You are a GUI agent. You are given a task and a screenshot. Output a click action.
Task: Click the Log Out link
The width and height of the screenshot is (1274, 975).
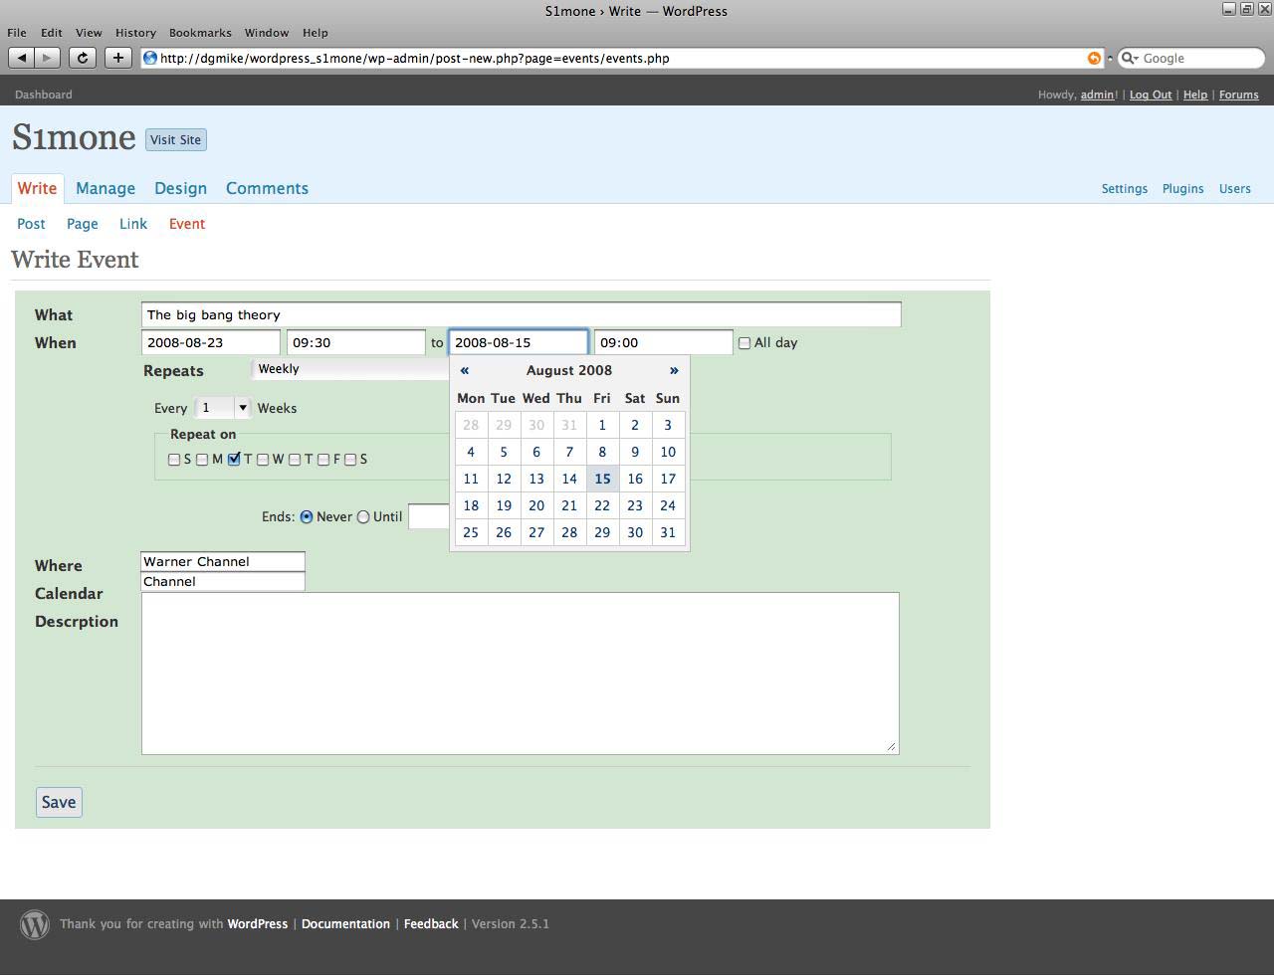pyautogui.click(x=1151, y=95)
